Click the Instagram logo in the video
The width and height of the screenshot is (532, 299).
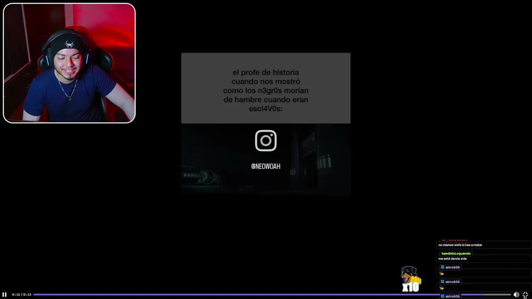[x=266, y=140]
